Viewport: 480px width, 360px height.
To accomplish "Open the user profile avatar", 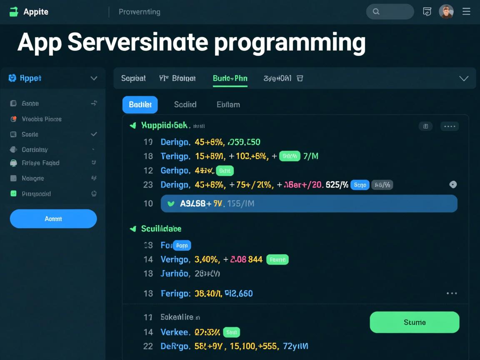I will 446,12.
